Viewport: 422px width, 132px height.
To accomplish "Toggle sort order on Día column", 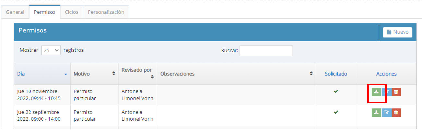I will (x=42, y=74).
